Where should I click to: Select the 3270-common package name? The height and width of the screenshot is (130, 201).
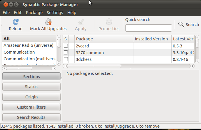(x=90, y=53)
